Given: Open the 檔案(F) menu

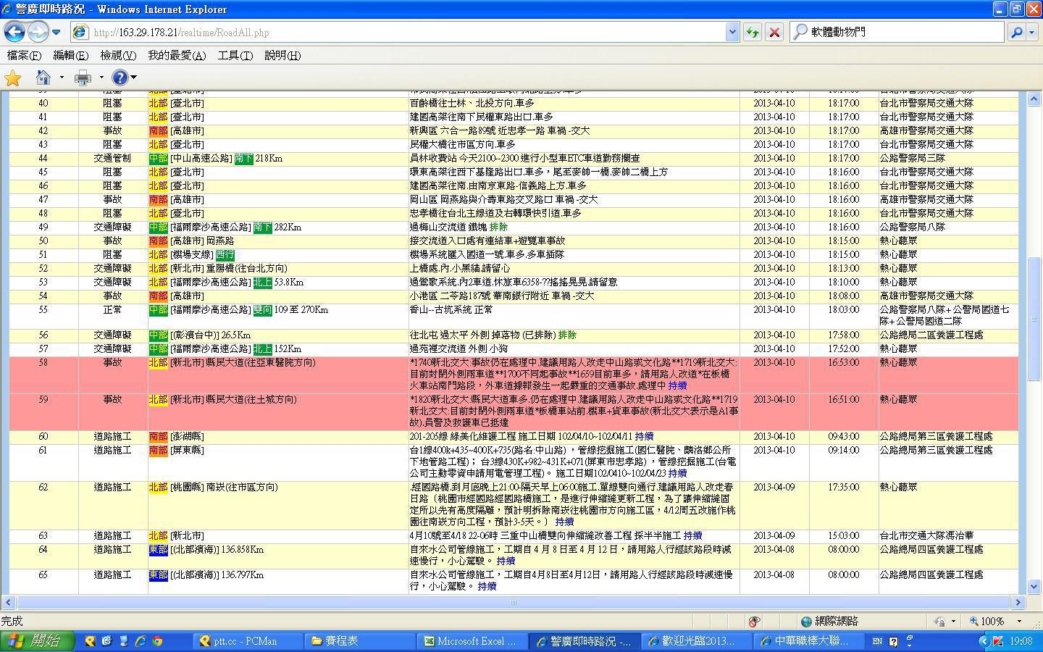Looking at the screenshot, I should [24, 55].
